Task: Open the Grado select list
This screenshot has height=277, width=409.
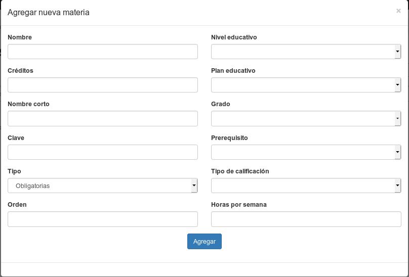Action: [303, 118]
